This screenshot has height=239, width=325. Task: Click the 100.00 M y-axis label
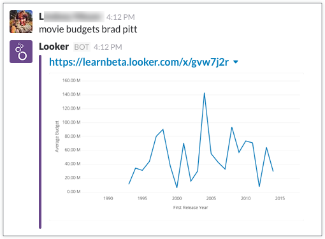pos(71,122)
